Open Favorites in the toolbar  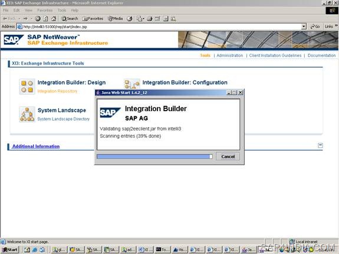[x=93, y=19]
